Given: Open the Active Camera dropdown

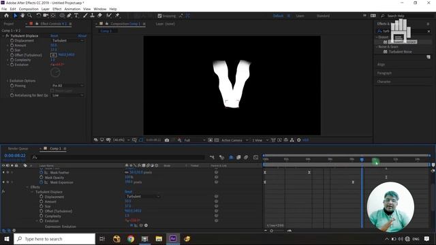Looking at the screenshot, I should (x=234, y=140).
